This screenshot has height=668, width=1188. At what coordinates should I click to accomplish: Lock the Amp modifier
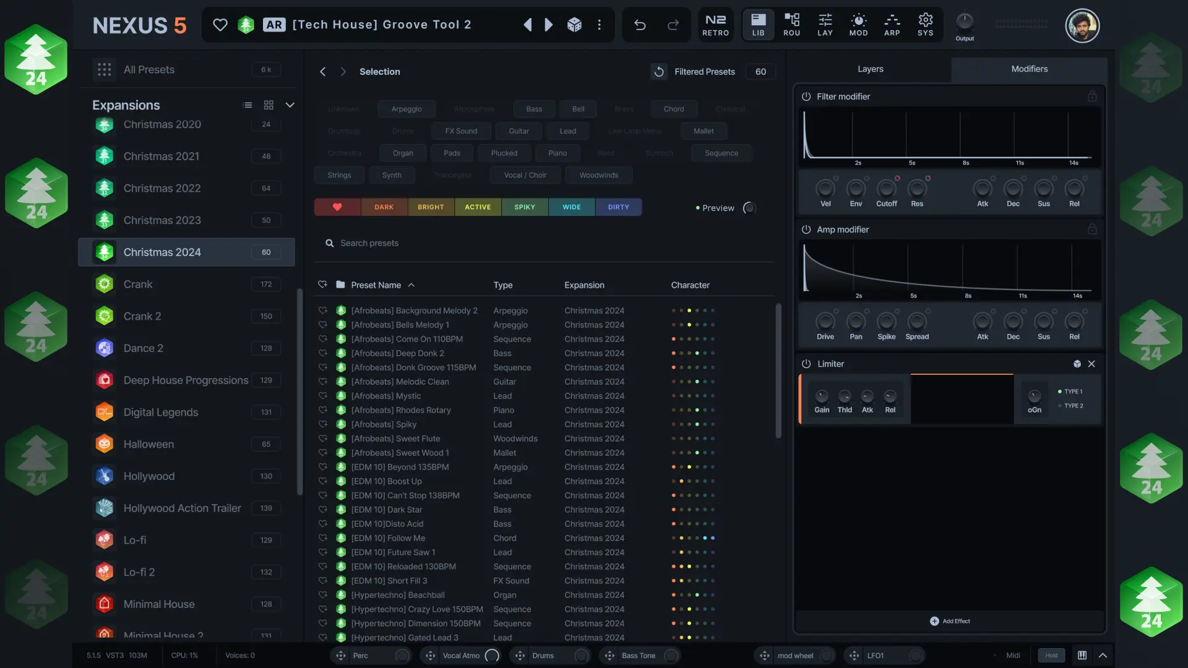(x=1092, y=229)
